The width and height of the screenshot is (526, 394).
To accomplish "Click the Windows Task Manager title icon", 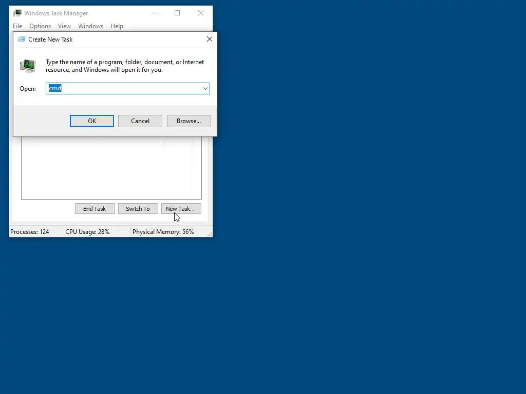I will pos(17,13).
